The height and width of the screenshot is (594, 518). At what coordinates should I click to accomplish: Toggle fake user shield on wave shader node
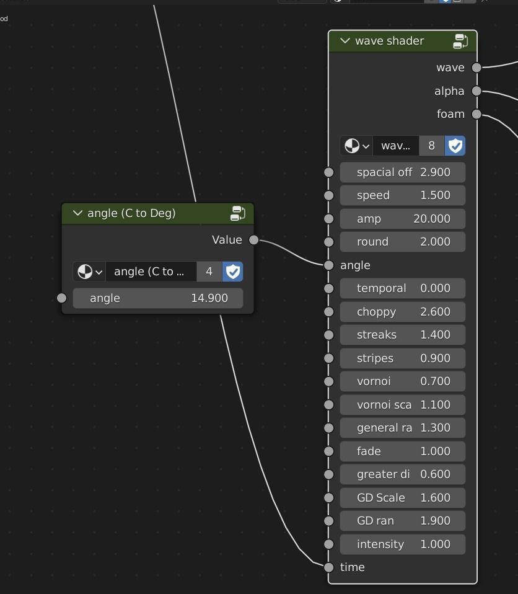coord(455,146)
